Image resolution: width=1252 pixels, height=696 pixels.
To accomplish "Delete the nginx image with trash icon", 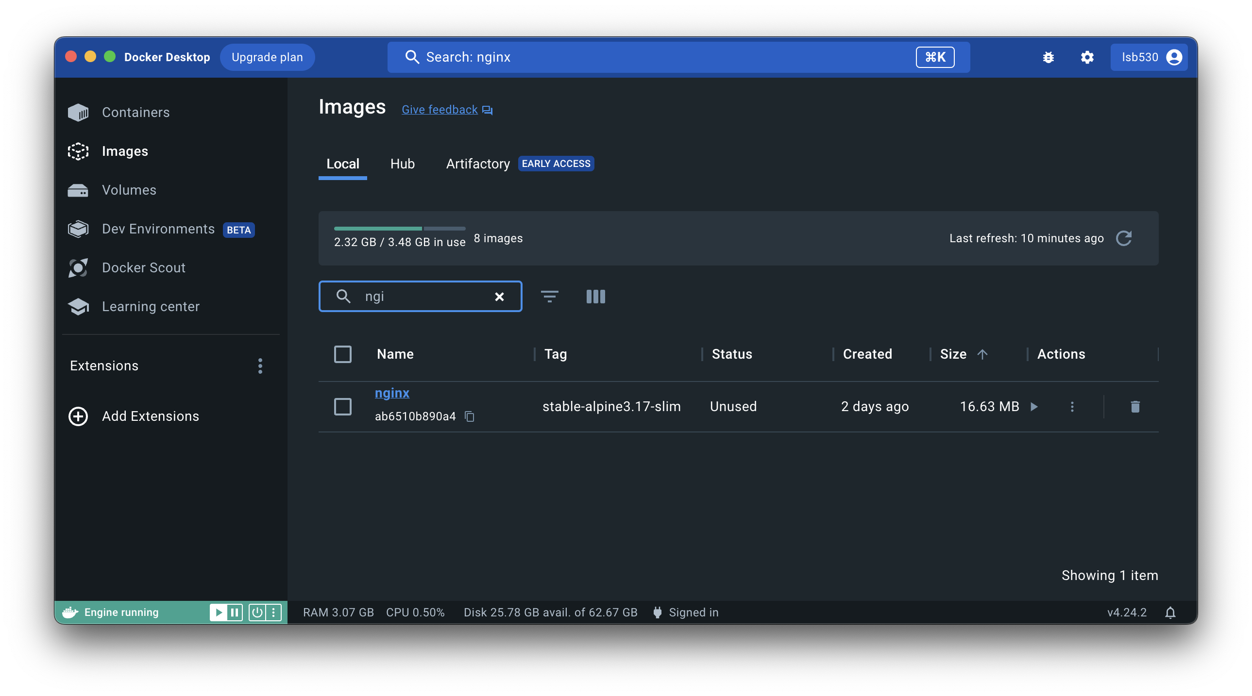I will pyautogui.click(x=1135, y=407).
